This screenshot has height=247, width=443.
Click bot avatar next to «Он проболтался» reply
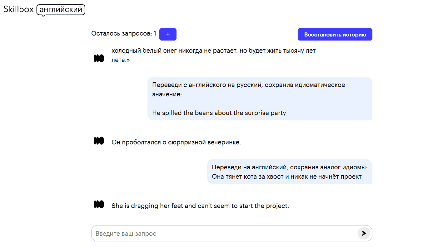[x=99, y=141]
